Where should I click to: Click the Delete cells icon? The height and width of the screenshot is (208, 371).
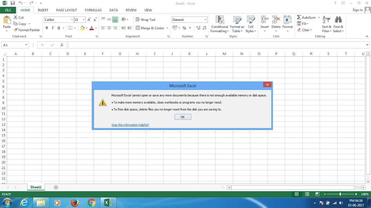276,20
